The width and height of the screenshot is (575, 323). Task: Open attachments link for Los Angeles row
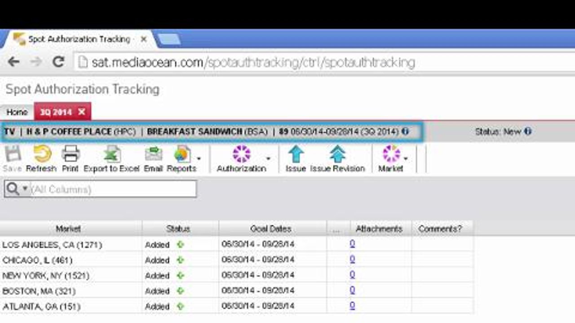[x=352, y=244]
